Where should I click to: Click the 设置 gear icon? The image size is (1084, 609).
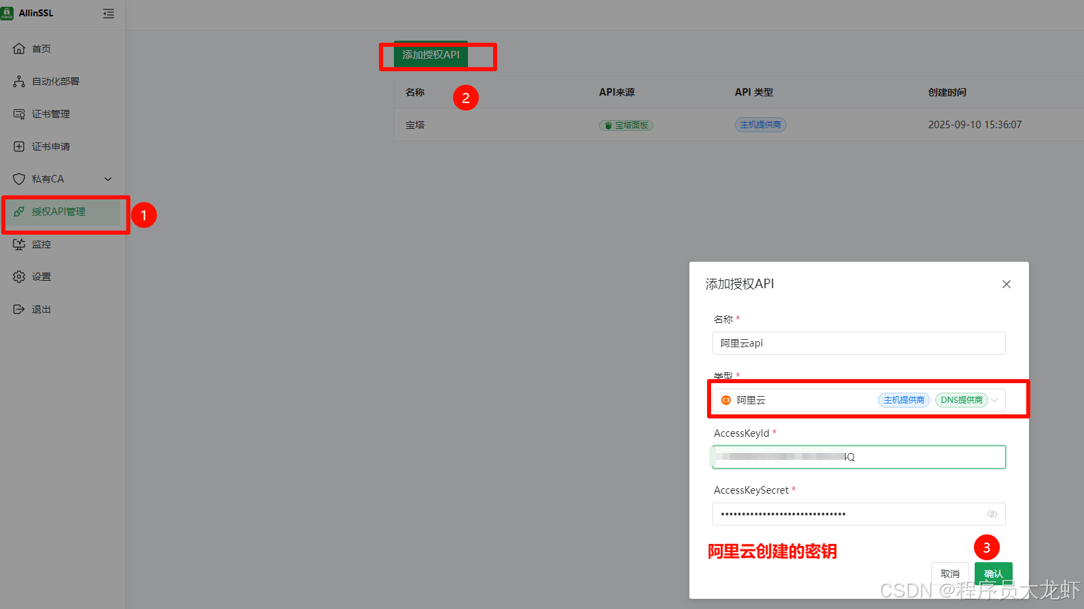[19, 277]
